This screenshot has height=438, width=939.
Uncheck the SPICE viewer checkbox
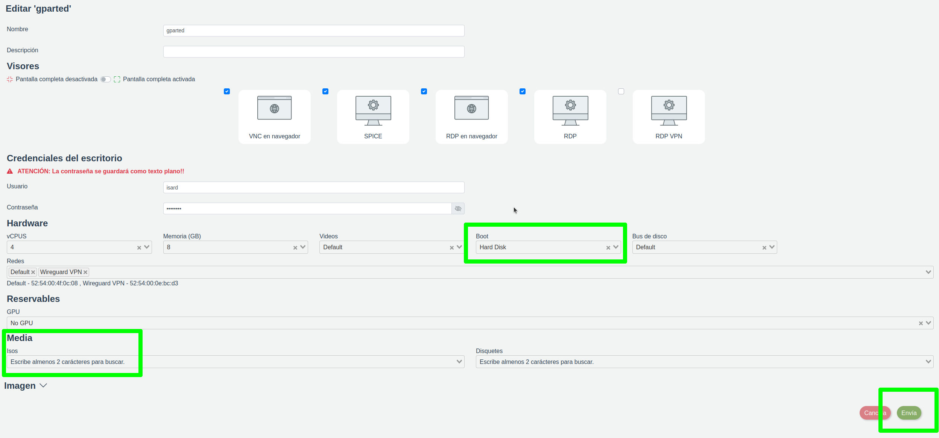click(x=325, y=91)
